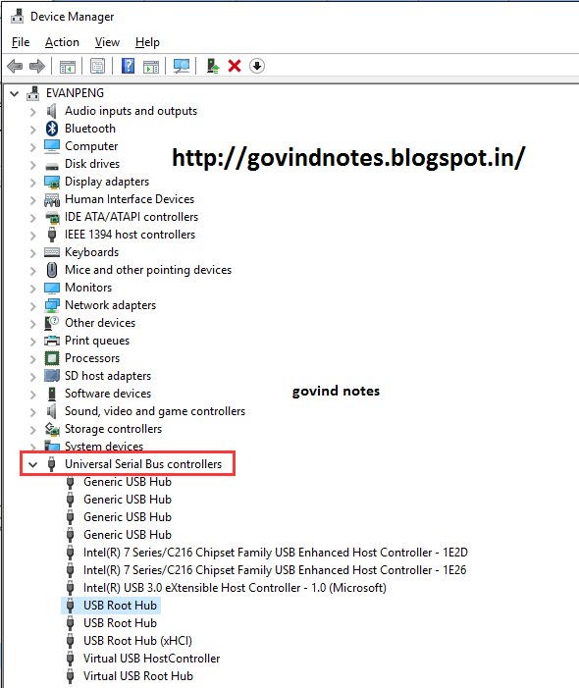
Task: Collapse Universal Serial Bus controllers
Action: (33, 464)
